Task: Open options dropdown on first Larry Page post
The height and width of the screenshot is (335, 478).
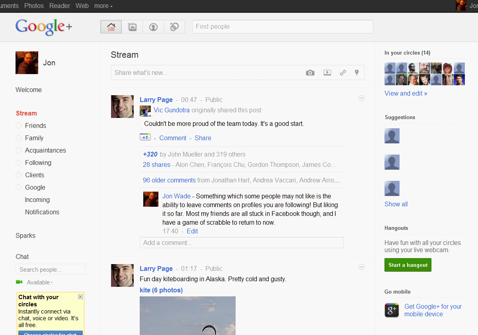Action: pyautogui.click(x=361, y=98)
